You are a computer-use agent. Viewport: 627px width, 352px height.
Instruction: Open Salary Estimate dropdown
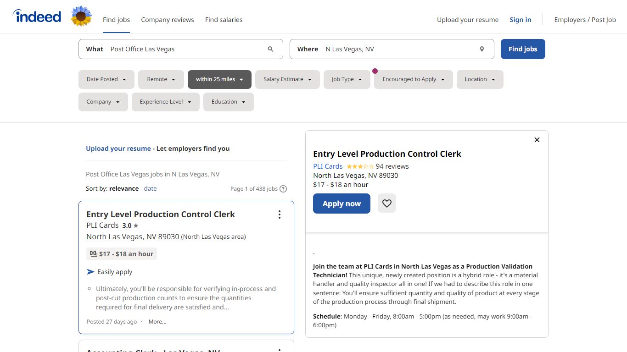tap(288, 79)
